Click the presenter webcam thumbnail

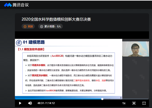pyautogui.click(x=136, y=49)
